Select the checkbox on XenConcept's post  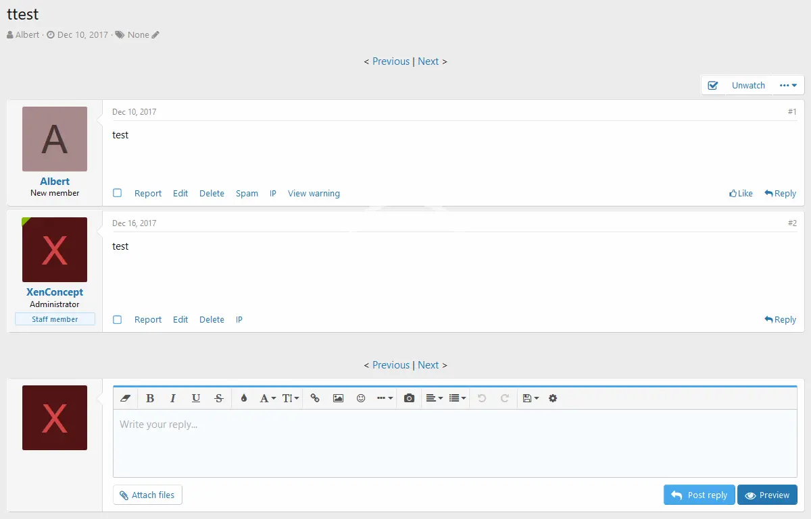(x=118, y=319)
